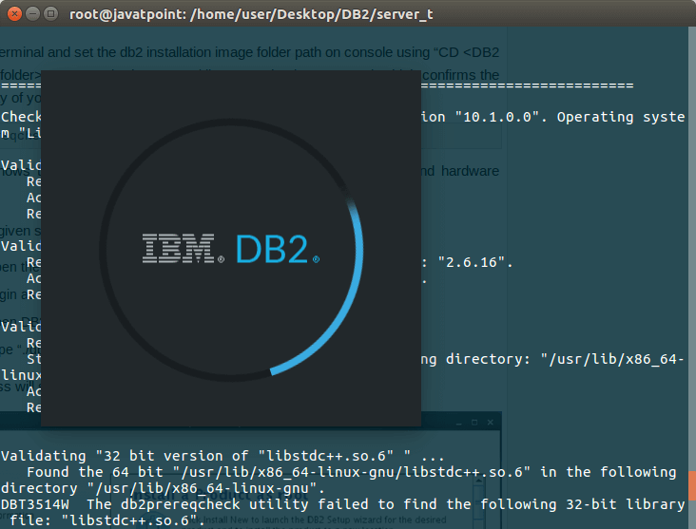Click the version text "10.1.0.0"

pyautogui.click(x=497, y=117)
